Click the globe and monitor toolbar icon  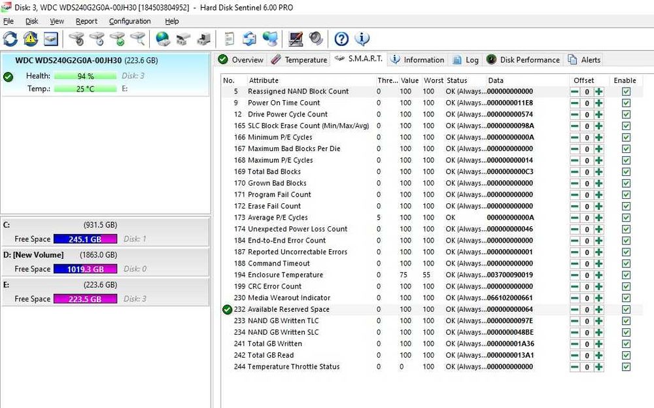270,39
